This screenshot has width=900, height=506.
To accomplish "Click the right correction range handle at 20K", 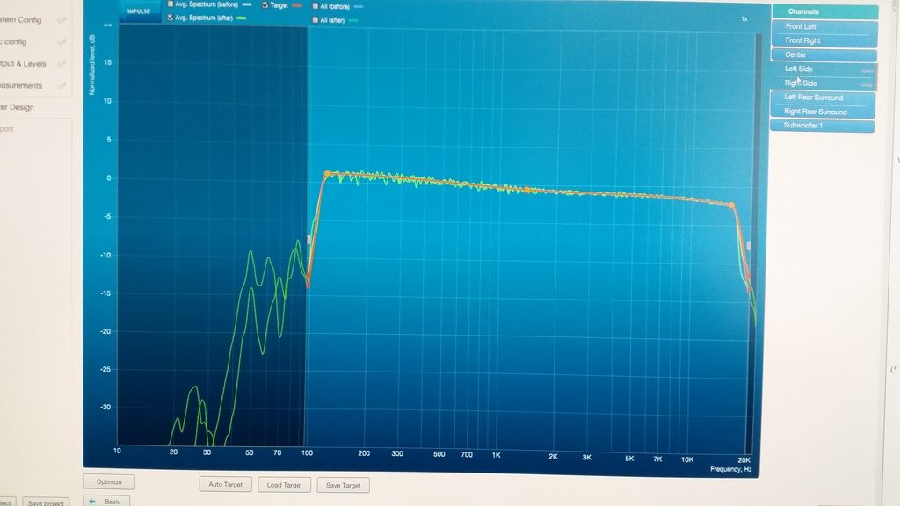I will [x=748, y=246].
